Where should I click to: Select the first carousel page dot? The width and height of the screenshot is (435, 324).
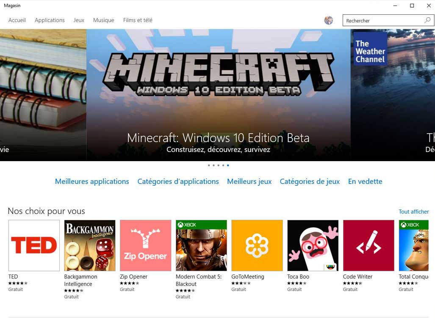tap(209, 165)
